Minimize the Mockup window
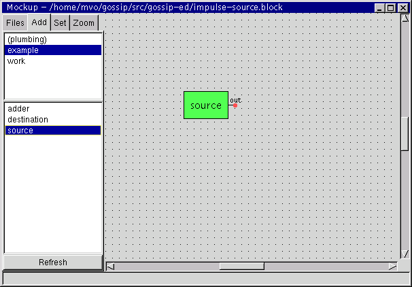 [380, 7]
